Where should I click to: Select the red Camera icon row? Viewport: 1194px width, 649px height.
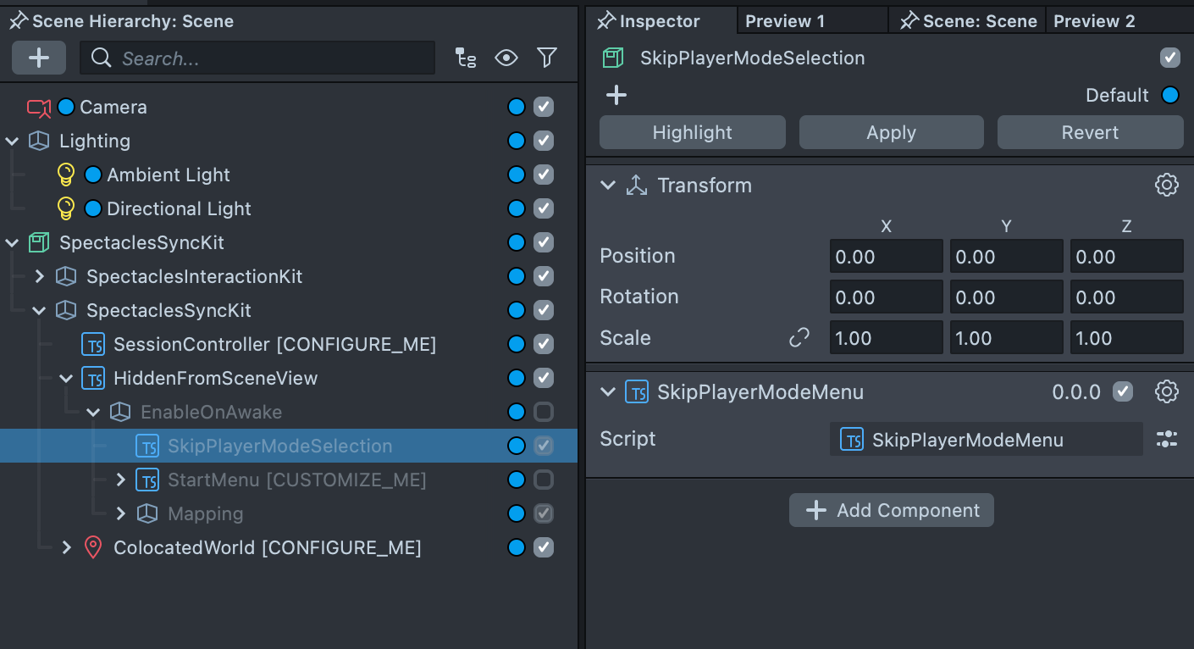(39, 108)
